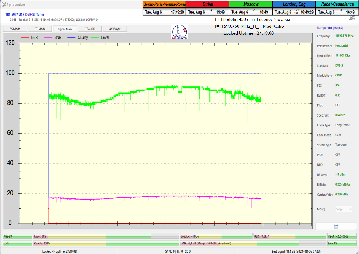The height and width of the screenshot is (254, 359).
Task: Select the AV Player tab
Action: tap(115, 29)
